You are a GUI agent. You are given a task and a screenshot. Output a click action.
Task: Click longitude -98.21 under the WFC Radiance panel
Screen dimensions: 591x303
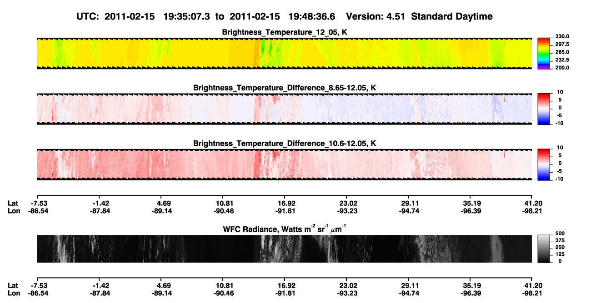point(532,293)
